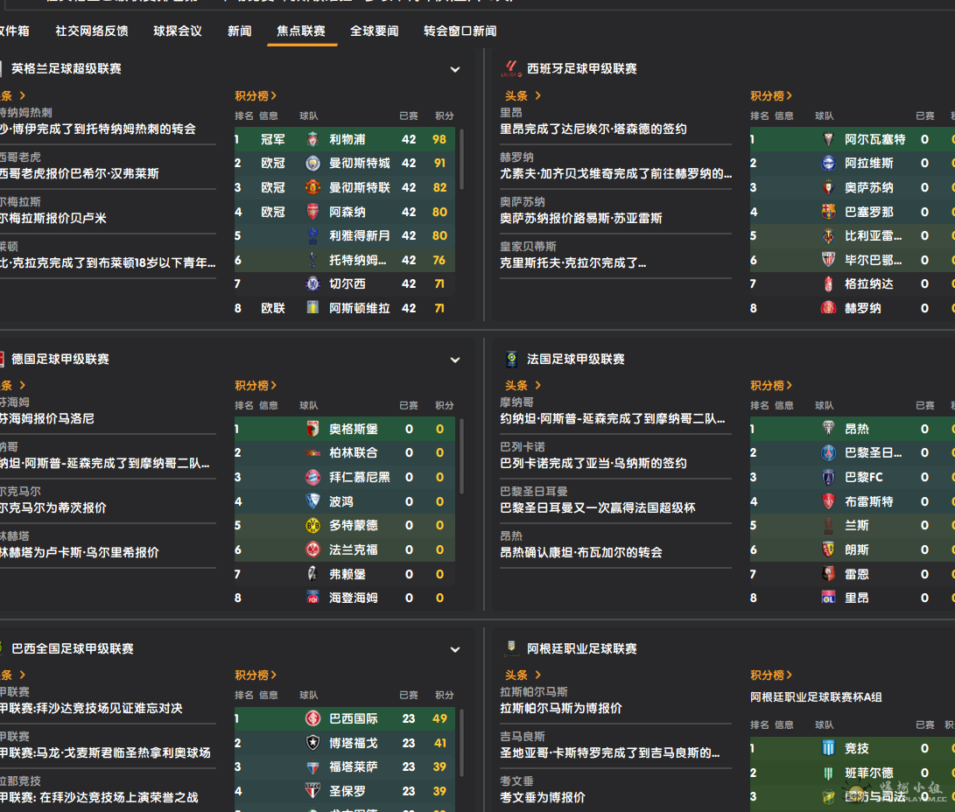Open the 巴西全国足球甲级联赛 dropdown chevron
This screenshot has width=955, height=812.
point(455,649)
